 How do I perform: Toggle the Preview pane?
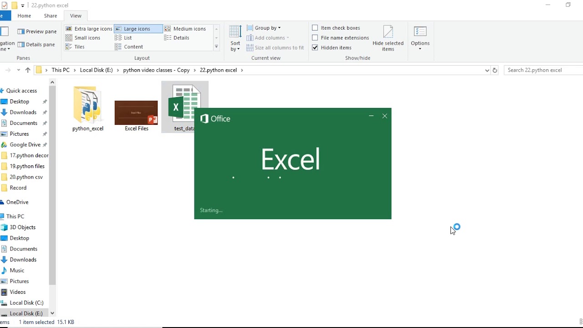point(37,31)
